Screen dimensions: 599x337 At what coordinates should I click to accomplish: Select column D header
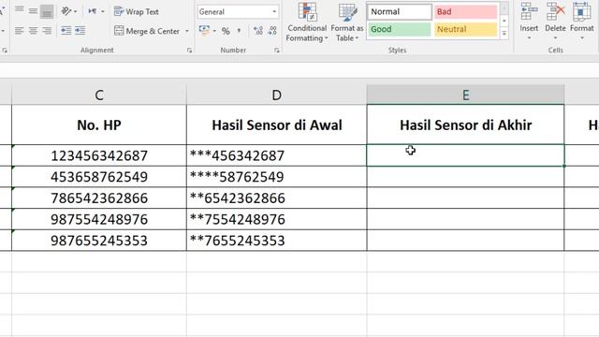[x=277, y=95]
